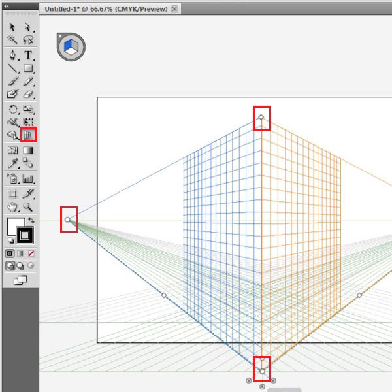Click the right grid plane control below origin
392x392 pixels.
point(274,380)
